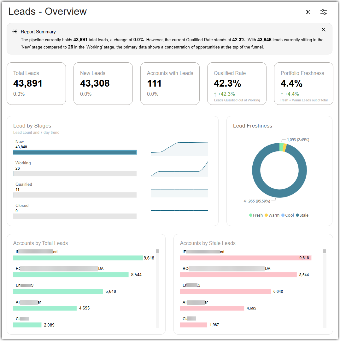Select the Qualified Rate KPI card

tap(237, 83)
